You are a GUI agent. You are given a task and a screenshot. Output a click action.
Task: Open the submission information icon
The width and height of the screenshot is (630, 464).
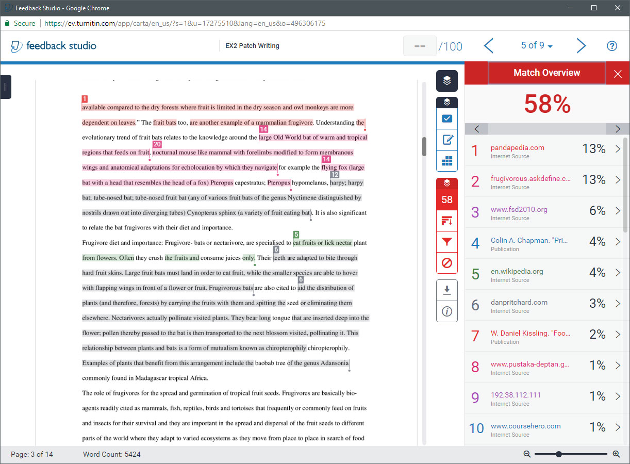[447, 311]
